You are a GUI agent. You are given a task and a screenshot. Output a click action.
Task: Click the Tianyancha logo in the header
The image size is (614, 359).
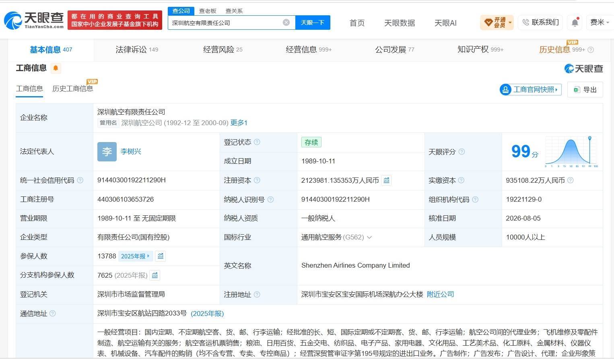coord(34,20)
